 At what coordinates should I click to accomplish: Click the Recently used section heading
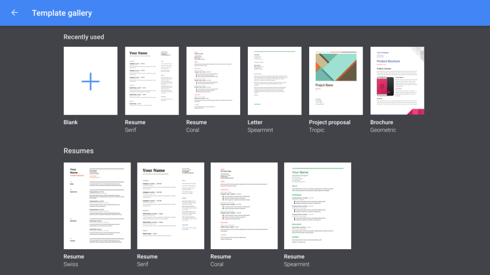[84, 37]
